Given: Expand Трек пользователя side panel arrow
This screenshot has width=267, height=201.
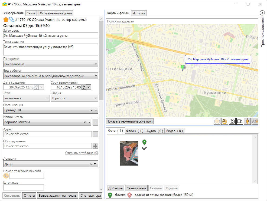Looking at the screenshot, I should (262, 13).
